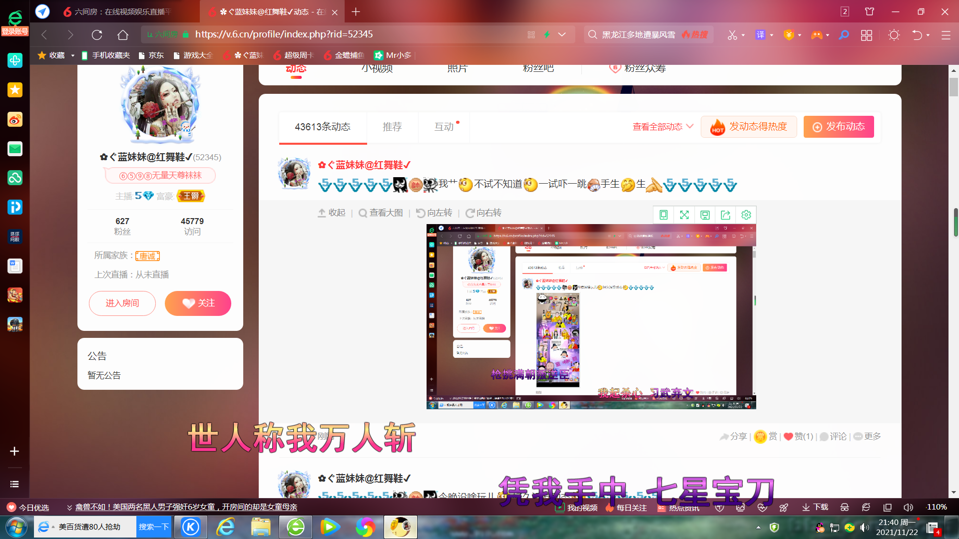Open green mail icon in sidebar

[x=15, y=149]
